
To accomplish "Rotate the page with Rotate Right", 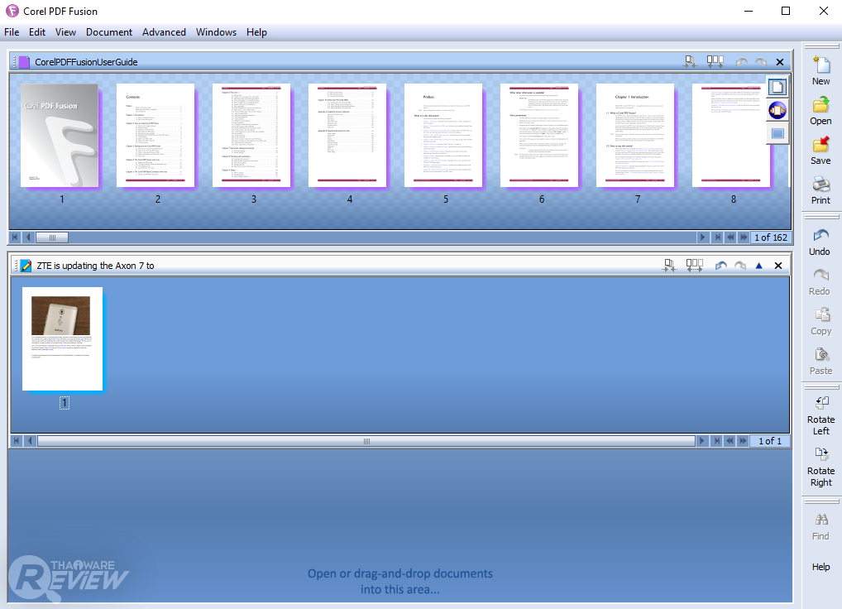I will pos(821,454).
